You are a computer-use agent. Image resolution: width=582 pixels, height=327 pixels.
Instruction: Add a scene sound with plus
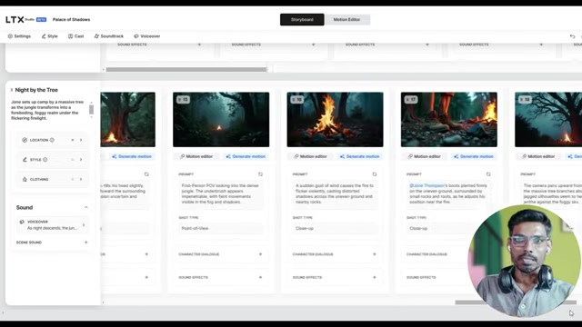[x=86, y=243]
